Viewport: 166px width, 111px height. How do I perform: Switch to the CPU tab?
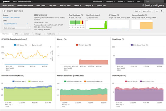(16, 34)
